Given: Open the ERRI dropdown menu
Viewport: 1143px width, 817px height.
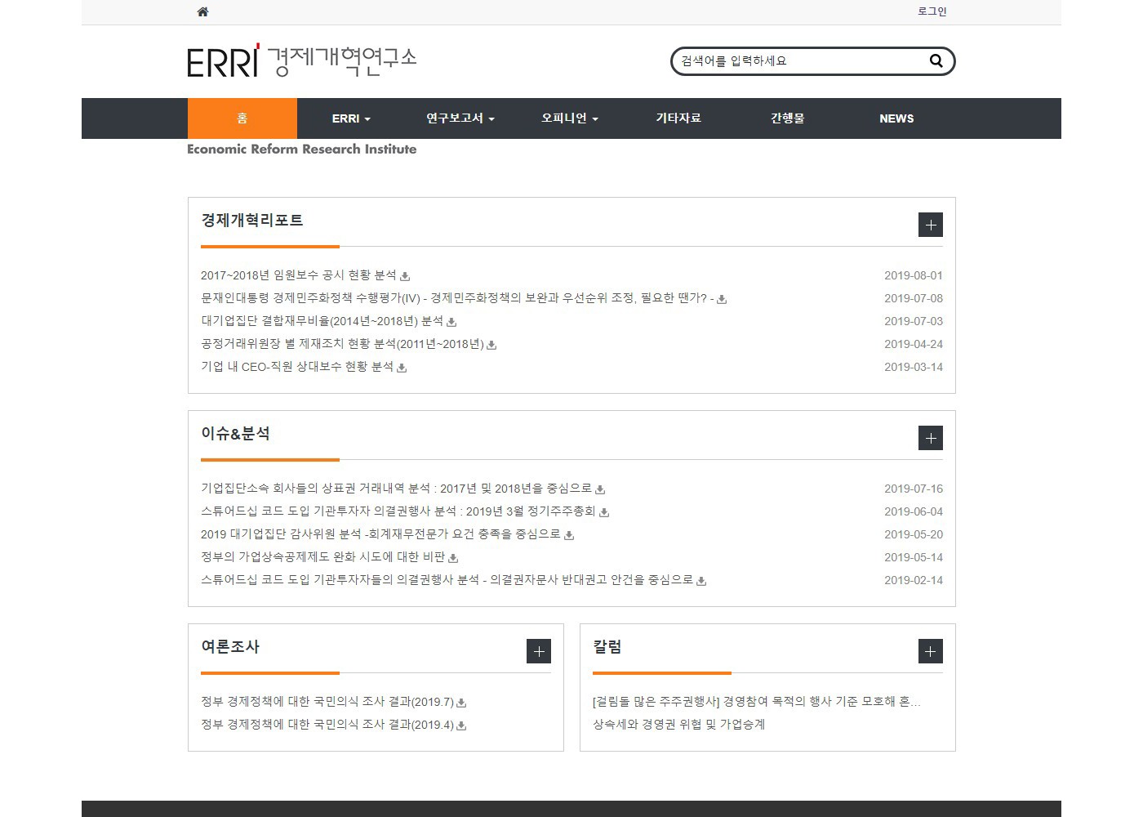Looking at the screenshot, I should coord(351,118).
